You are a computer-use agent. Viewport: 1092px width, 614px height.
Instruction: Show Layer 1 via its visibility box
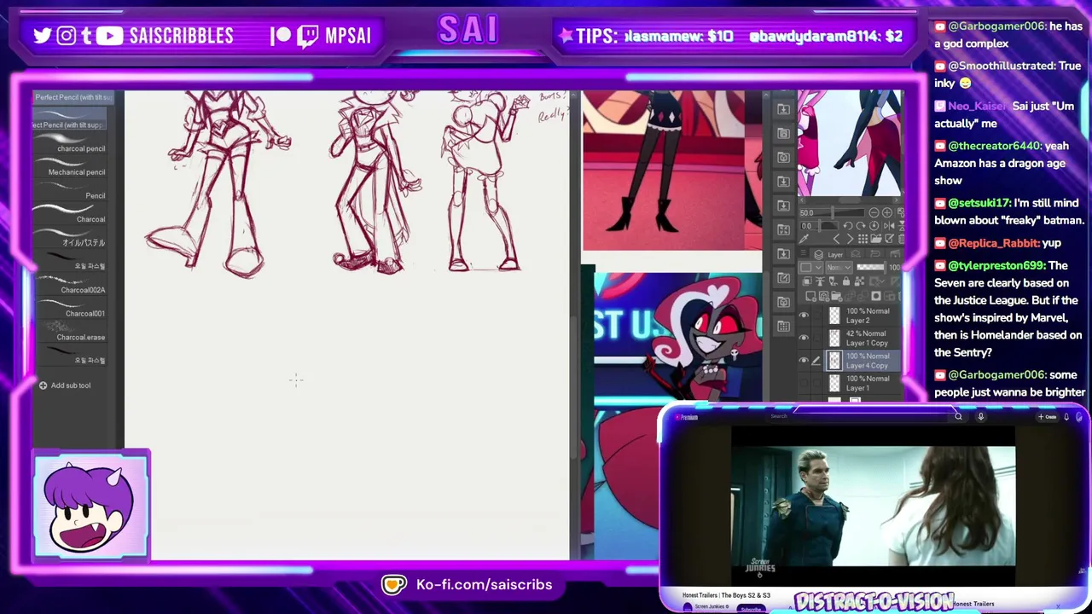click(x=804, y=383)
